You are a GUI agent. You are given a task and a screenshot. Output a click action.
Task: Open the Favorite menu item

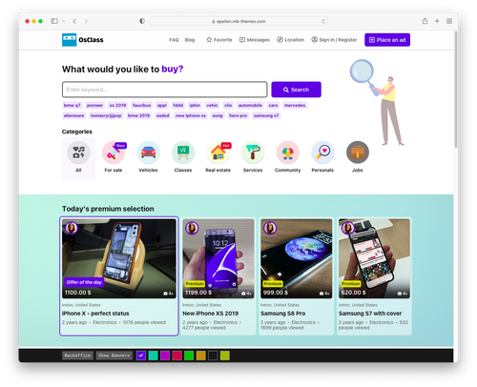[x=219, y=40]
